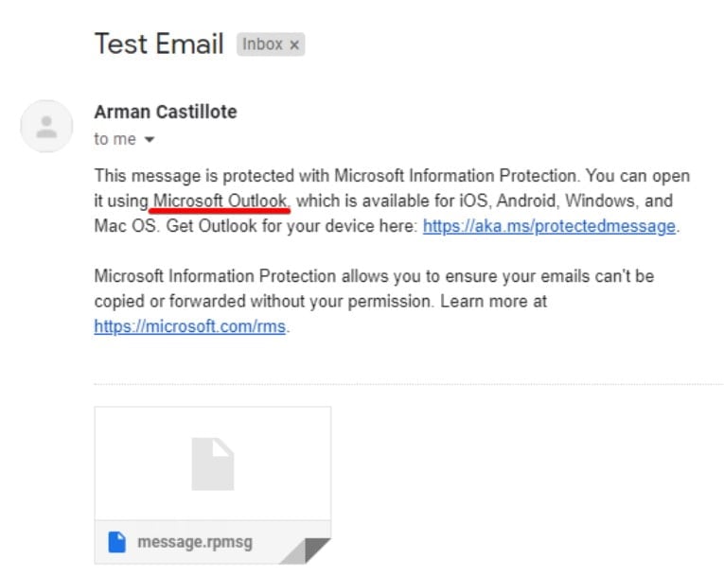Open the aka.ms/protectedmessage link

[x=549, y=226]
